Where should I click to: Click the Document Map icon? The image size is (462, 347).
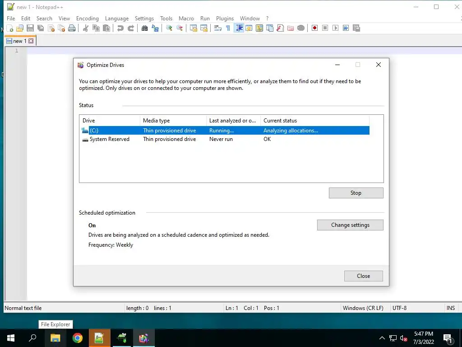(x=259, y=28)
